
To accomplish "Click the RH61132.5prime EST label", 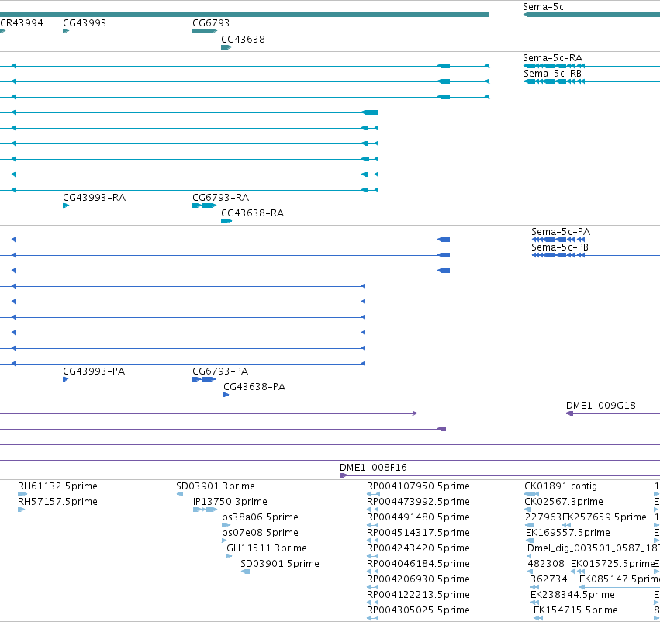I will tap(57, 486).
